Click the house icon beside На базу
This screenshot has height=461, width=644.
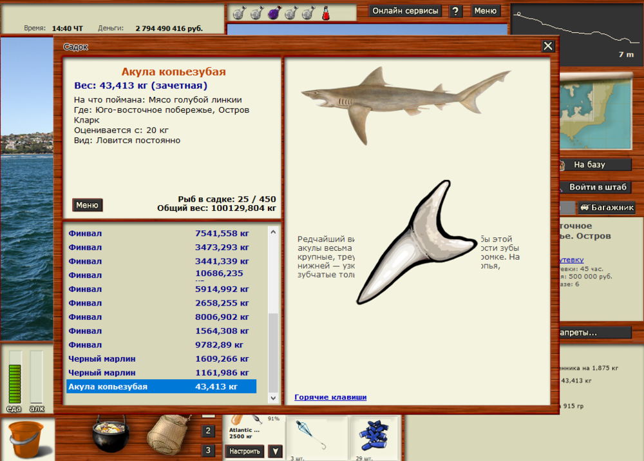tap(562, 164)
